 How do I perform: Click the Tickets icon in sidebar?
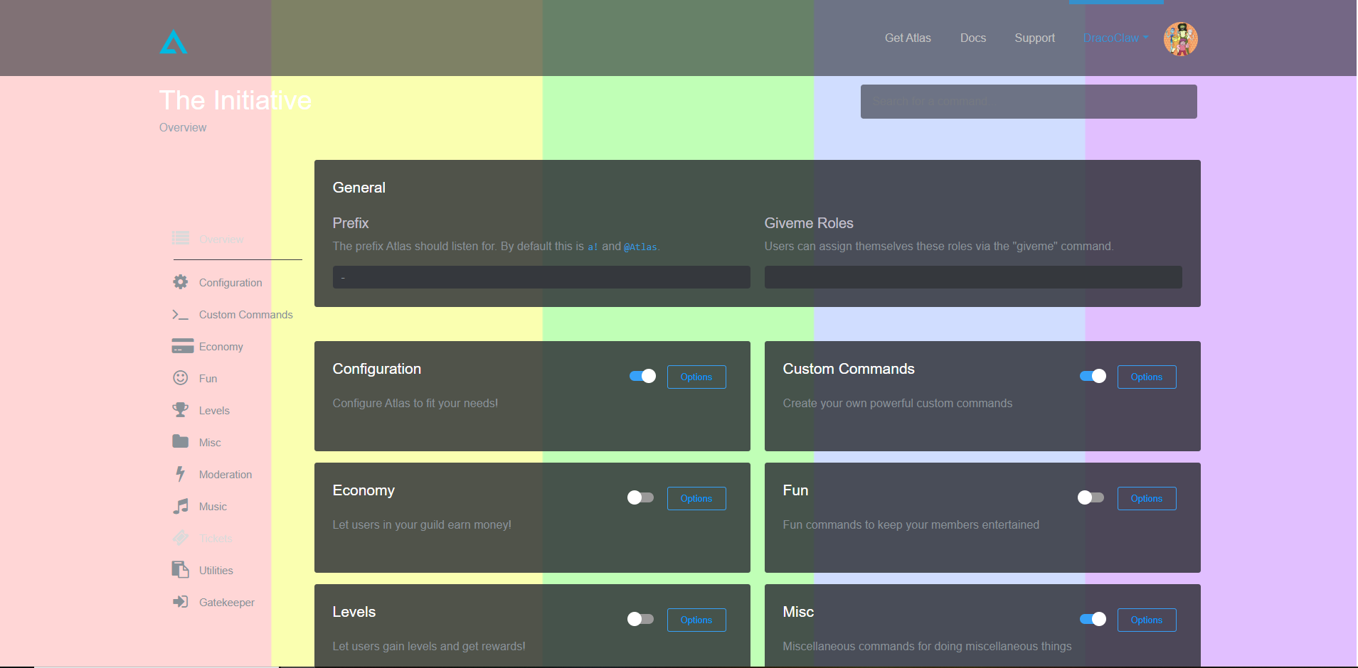pyautogui.click(x=181, y=538)
